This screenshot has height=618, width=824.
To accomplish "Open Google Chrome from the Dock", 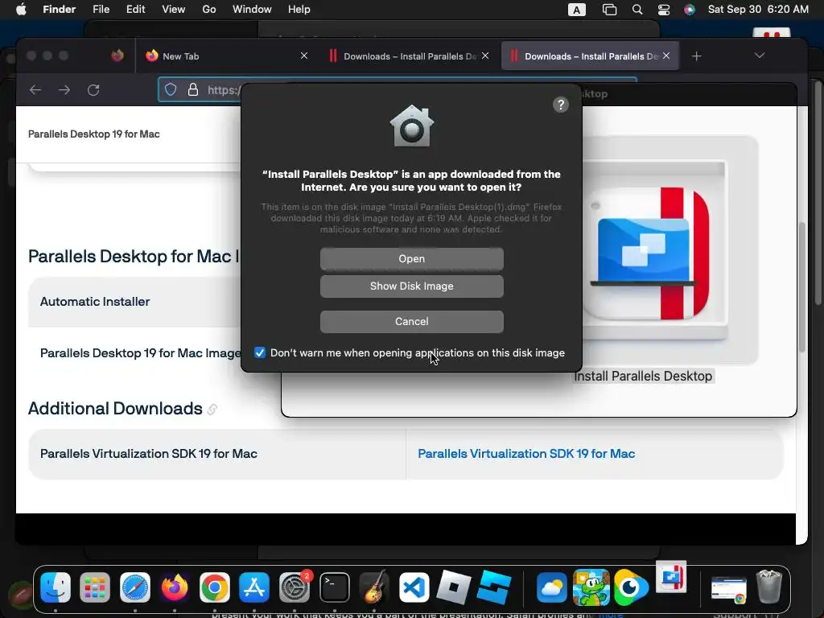I will (214, 587).
